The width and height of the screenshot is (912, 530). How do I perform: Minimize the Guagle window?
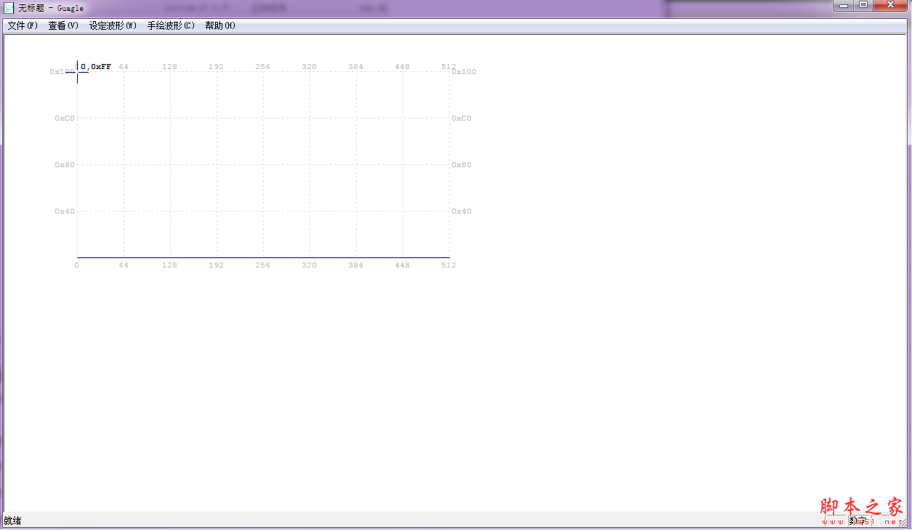844,5
